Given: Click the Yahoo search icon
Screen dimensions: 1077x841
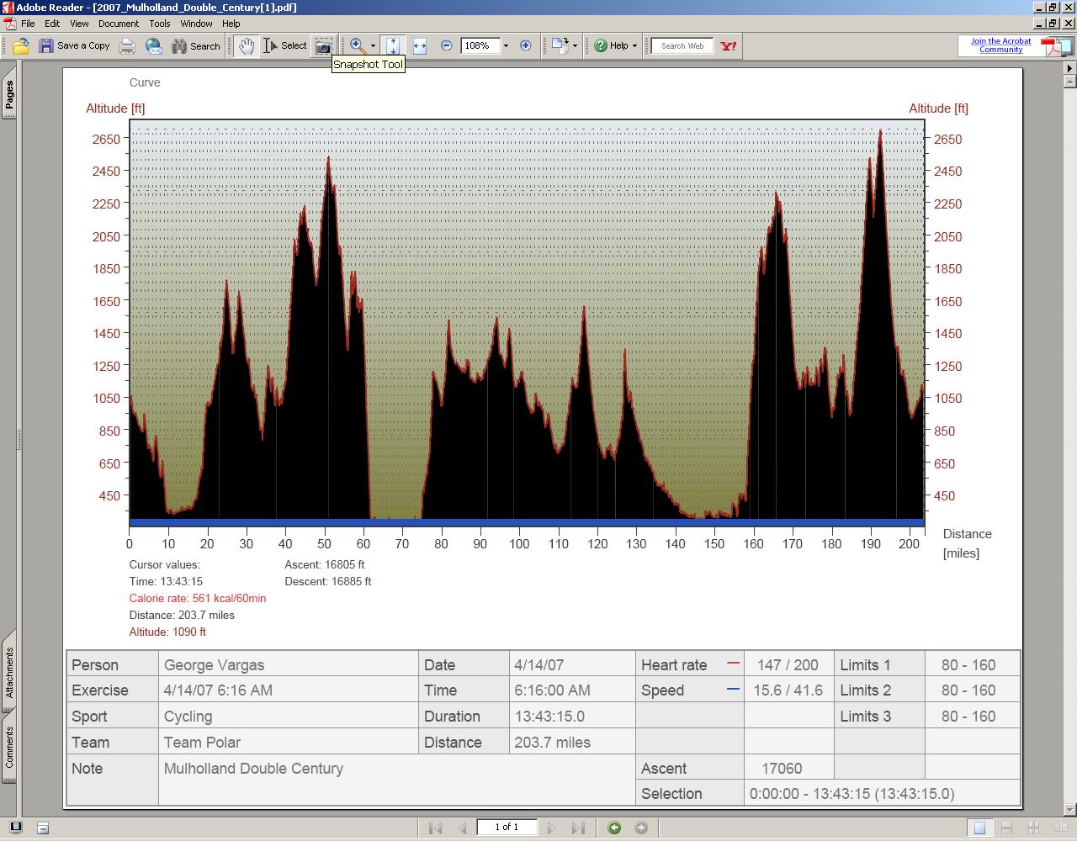Looking at the screenshot, I should click(729, 46).
